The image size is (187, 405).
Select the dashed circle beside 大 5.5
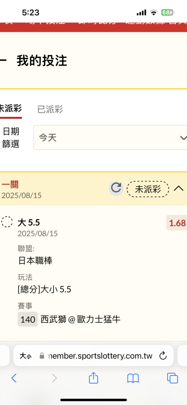click(x=7, y=222)
